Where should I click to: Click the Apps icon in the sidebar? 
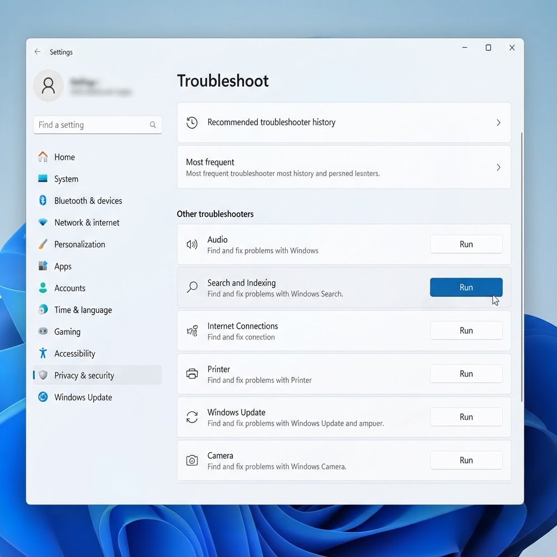pos(42,265)
